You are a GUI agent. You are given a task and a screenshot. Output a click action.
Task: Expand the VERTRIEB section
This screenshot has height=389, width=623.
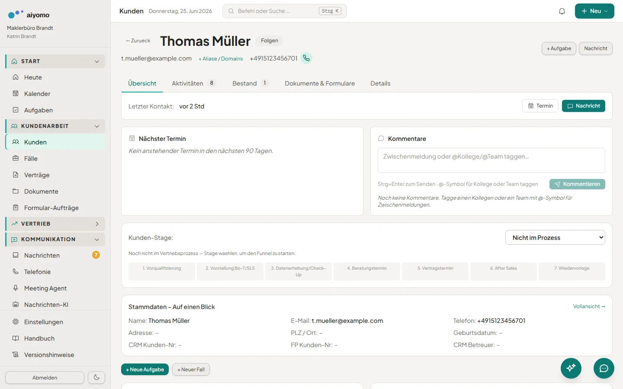[55, 224]
